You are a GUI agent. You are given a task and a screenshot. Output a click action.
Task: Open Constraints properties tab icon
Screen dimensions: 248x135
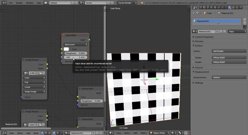(x=219, y=7)
